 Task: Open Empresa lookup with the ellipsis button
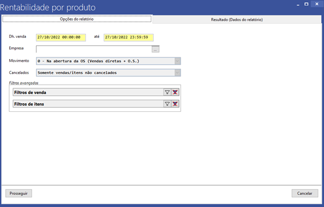[x=155, y=49]
